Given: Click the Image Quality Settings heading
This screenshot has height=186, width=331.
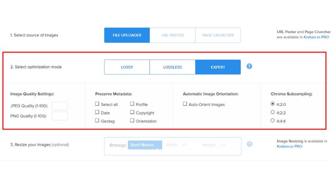Looking at the screenshot, I should (x=32, y=94).
